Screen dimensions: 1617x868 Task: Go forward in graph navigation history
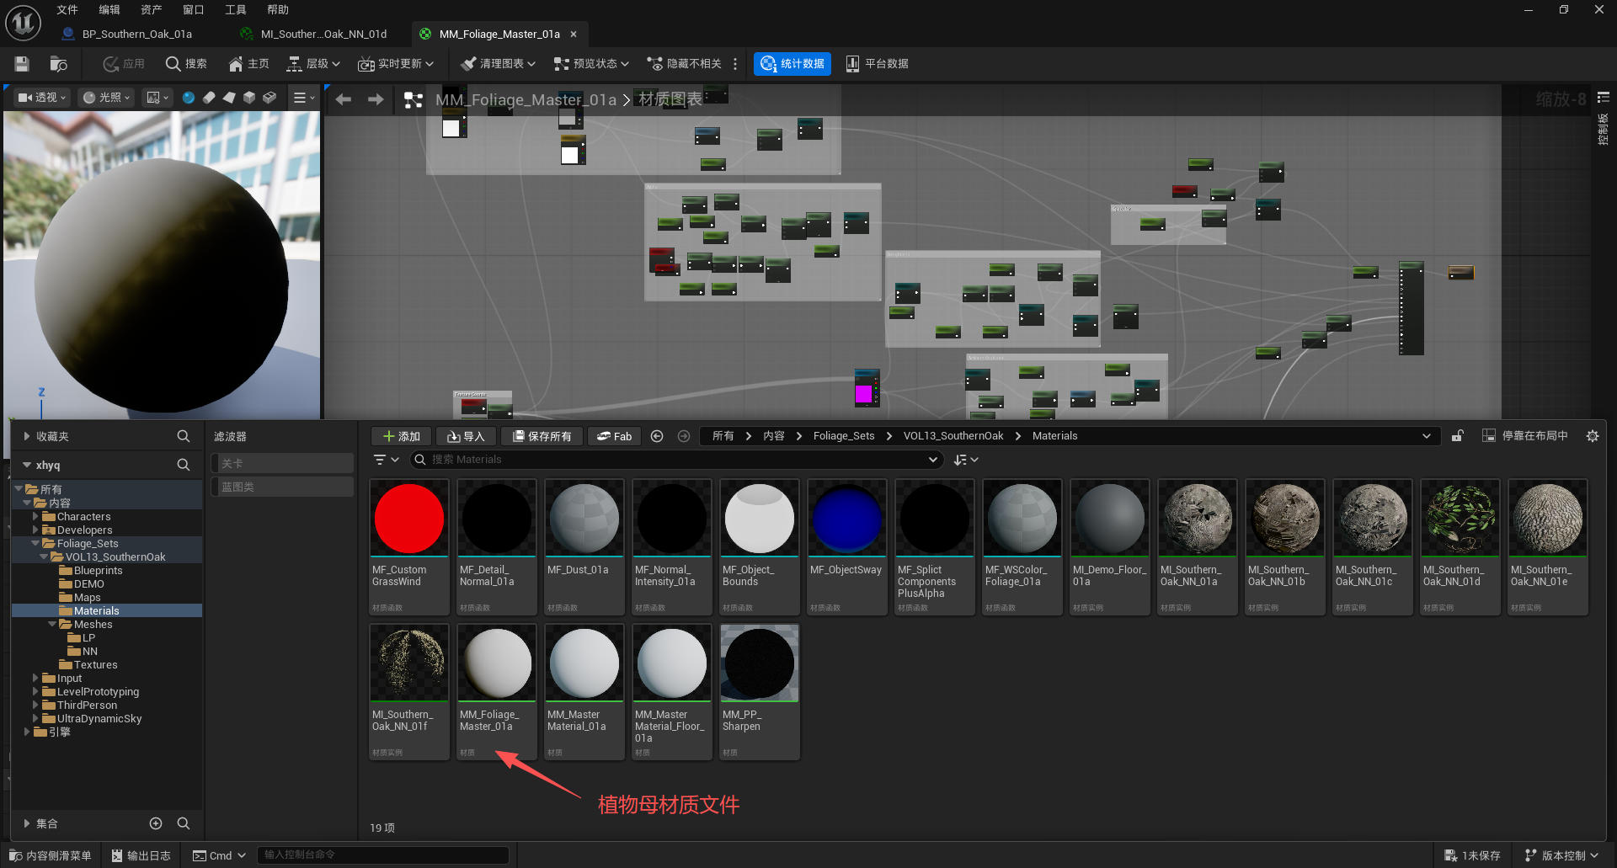point(376,99)
